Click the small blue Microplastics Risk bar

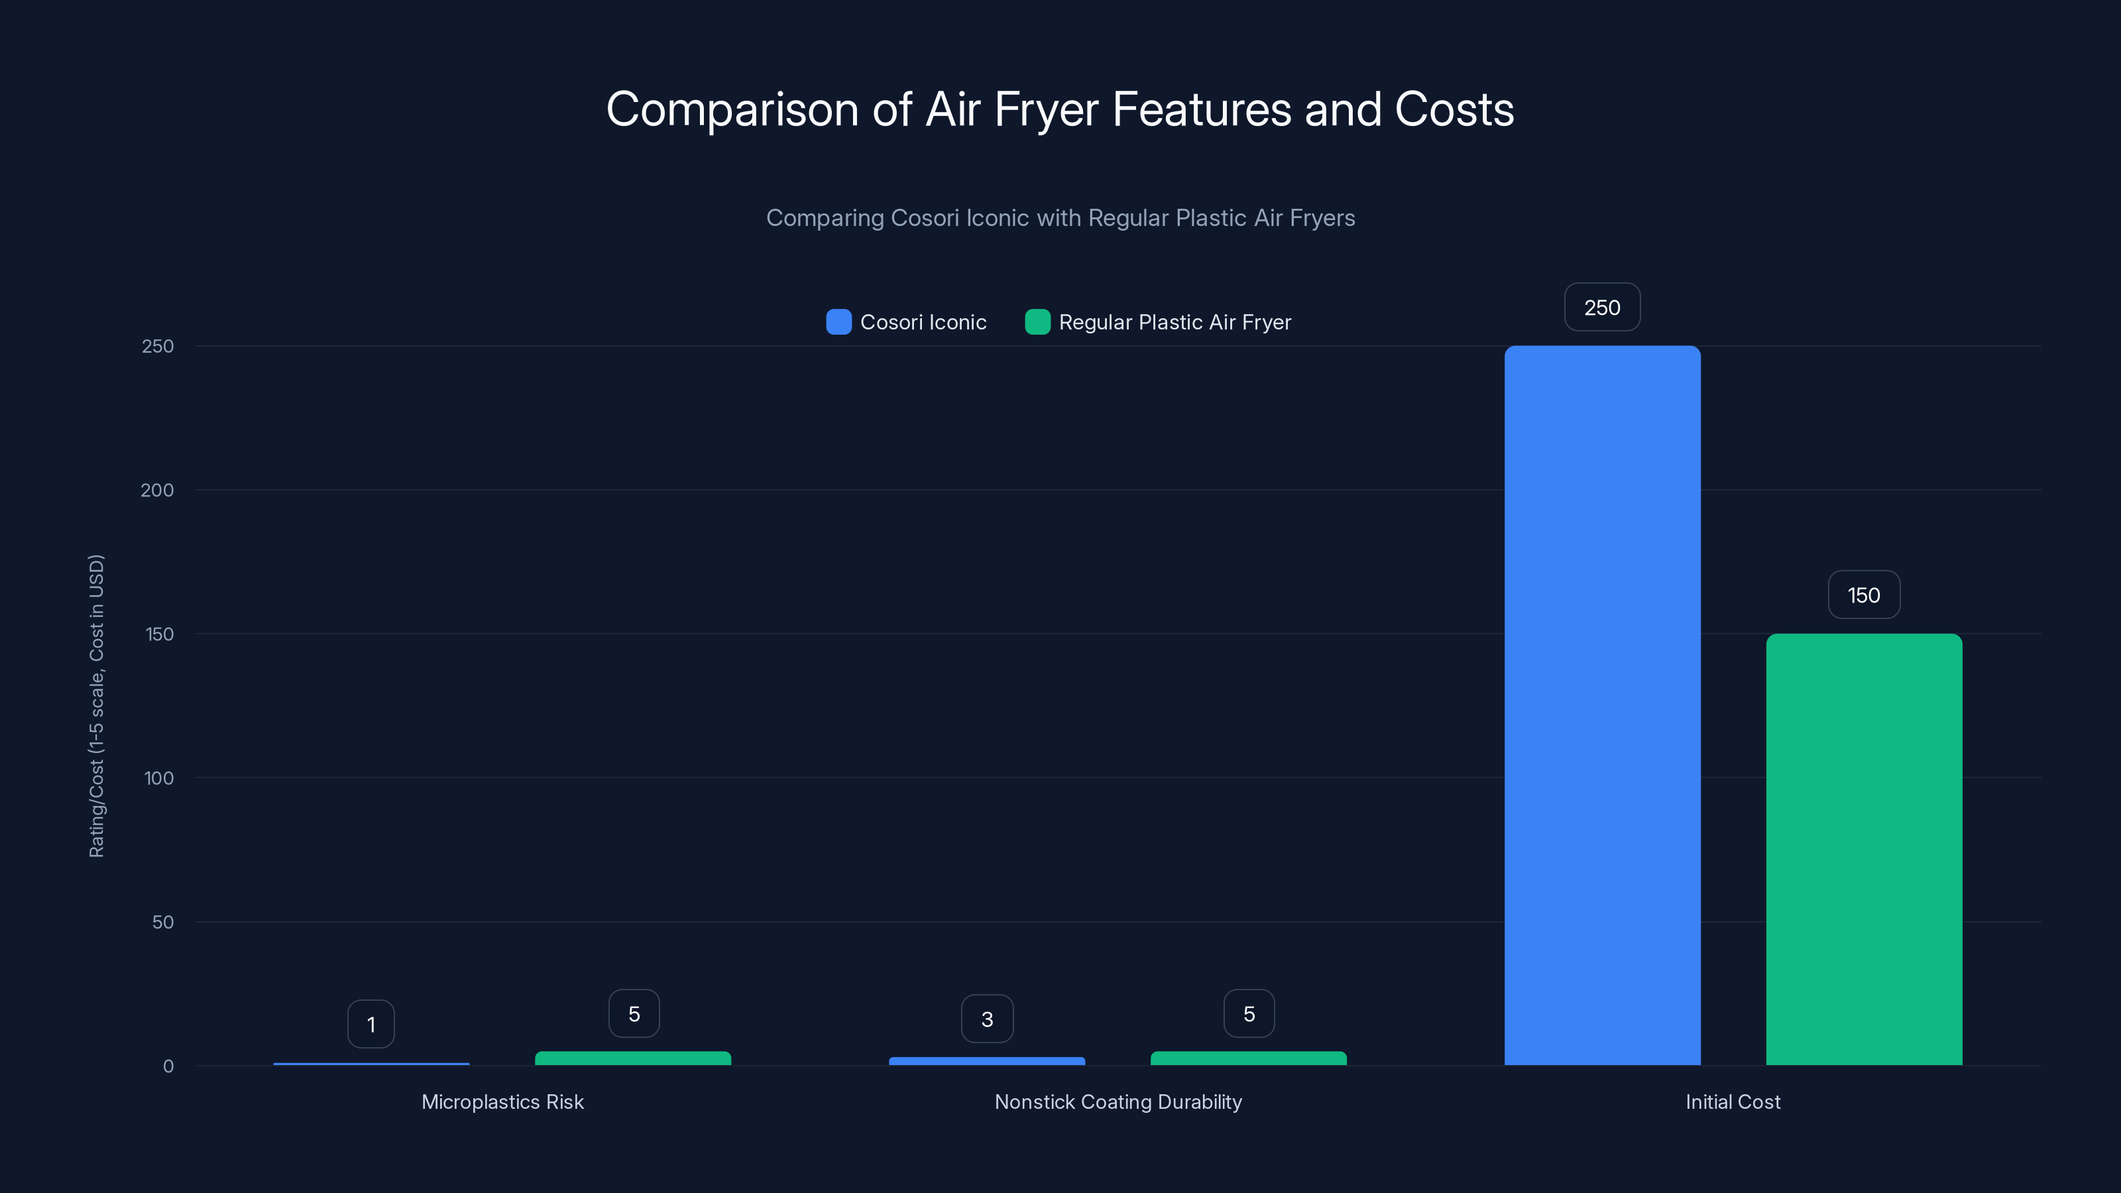tap(371, 1064)
